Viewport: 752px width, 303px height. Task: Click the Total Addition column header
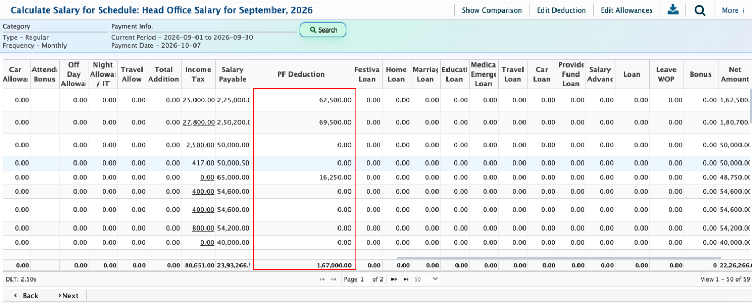pyautogui.click(x=164, y=74)
